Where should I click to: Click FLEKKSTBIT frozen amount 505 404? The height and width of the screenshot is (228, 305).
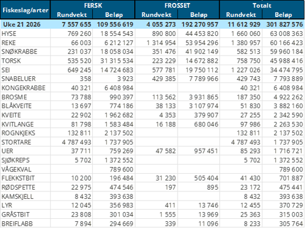206,178
